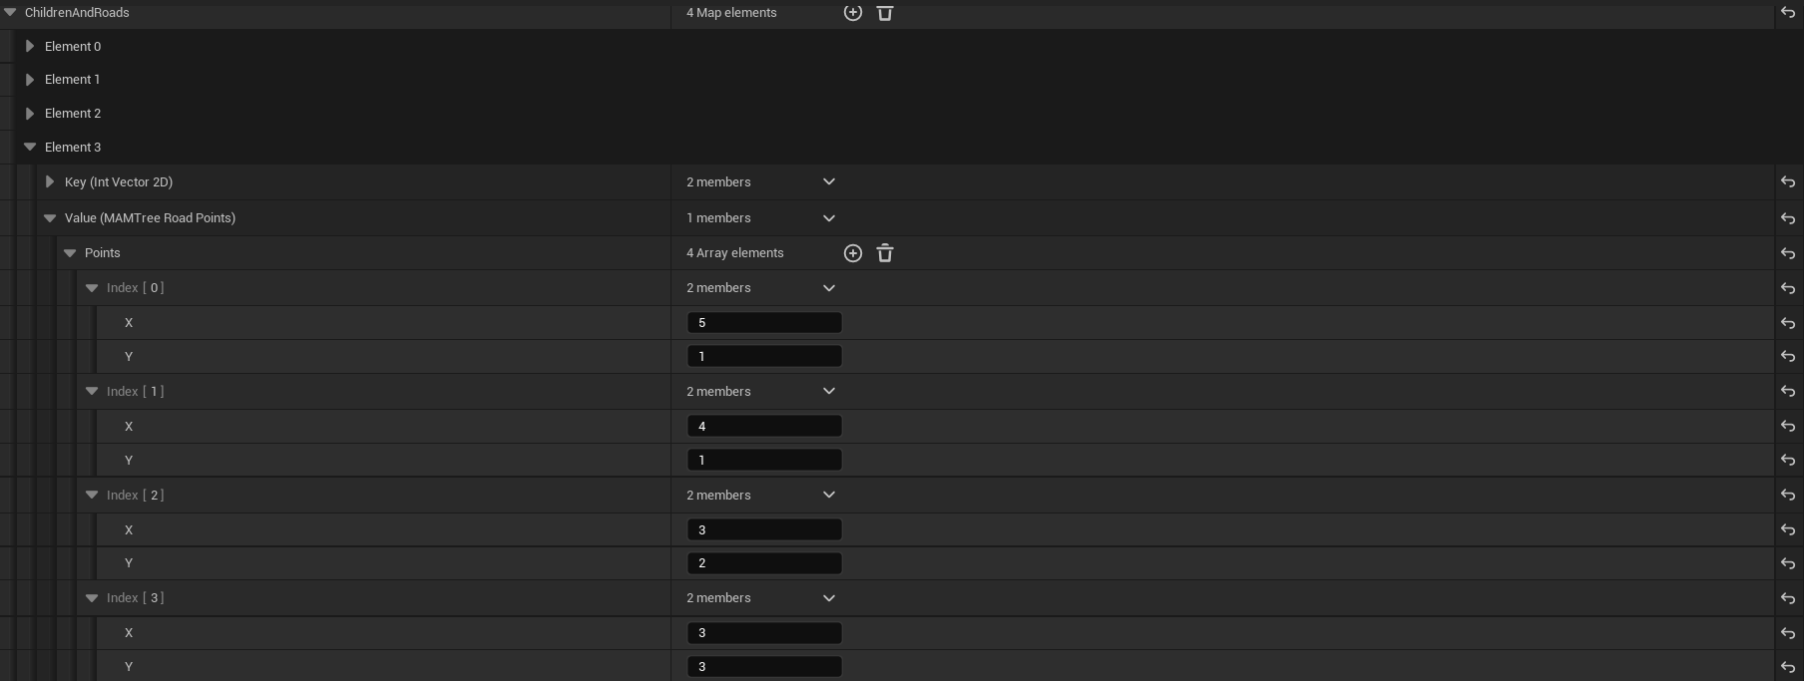Edit Index [0] X field showing 5
Viewport: 1804px width, 681px height.
(x=764, y=323)
